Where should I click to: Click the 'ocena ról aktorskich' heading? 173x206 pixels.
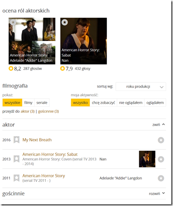click(26, 11)
